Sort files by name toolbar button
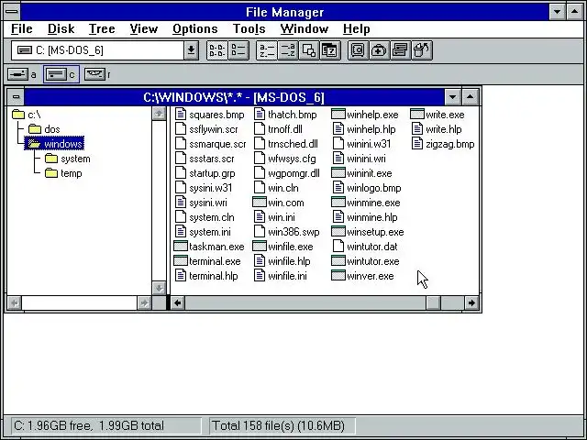Viewport: 587px width, 440px height. (267, 50)
